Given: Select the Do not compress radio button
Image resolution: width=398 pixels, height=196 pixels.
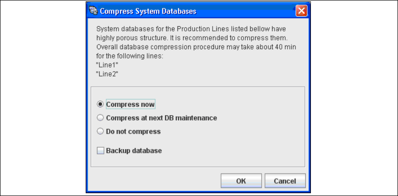Looking at the screenshot, I should pyautogui.click(x=100, y=132).
